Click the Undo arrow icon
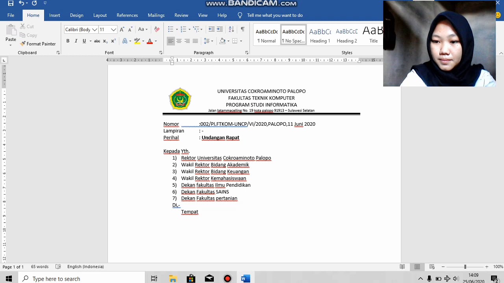Image resolution: width=504 pixels, height=283 pixels. [21, 3]
